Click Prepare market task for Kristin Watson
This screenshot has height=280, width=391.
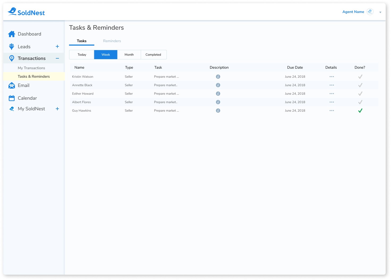coord(167,77)
